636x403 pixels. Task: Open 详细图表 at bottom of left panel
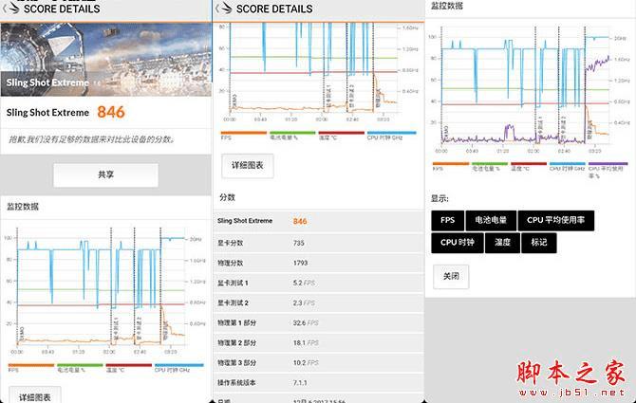pos(35,395)
